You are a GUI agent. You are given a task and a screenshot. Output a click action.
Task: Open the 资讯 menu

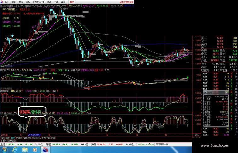(49, 2)
